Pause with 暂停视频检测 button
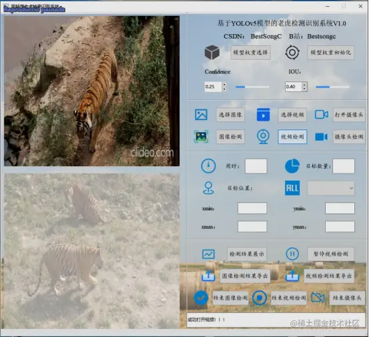 point(330,254)
